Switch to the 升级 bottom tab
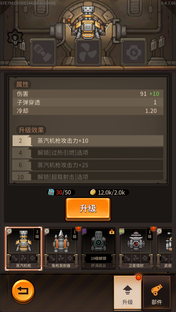 tap(127, 292)
